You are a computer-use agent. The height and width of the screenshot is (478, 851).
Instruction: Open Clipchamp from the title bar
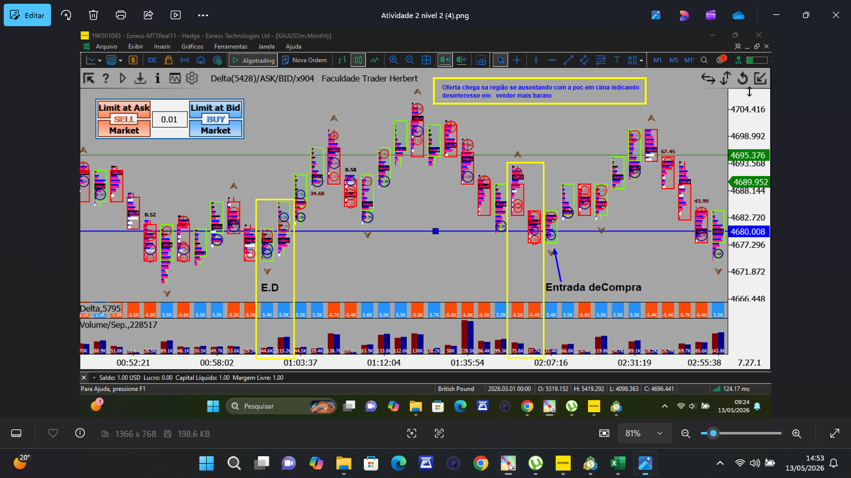711,15
